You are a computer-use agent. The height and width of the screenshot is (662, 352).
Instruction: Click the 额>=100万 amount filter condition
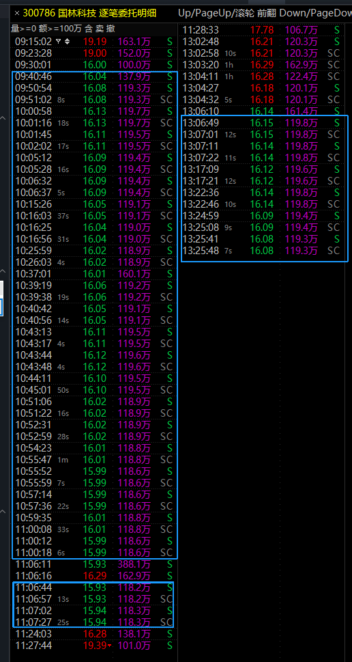61,29
